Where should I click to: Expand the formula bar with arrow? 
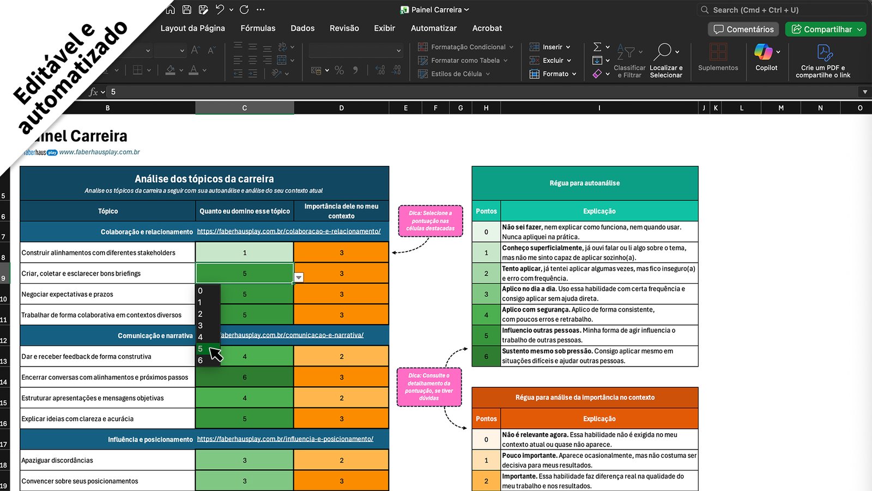864,92
